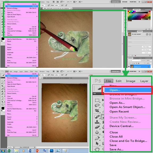Image resolution: width=153 pixels, height=153 pixels.
Task: Click Mini Bridge icon in bottom screenshot toolbar
Action: point(58,71)
